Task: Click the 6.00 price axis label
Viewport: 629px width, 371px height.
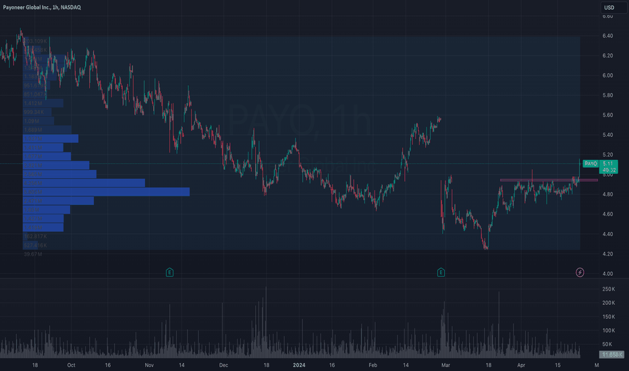Action: (x=607, y=76)
